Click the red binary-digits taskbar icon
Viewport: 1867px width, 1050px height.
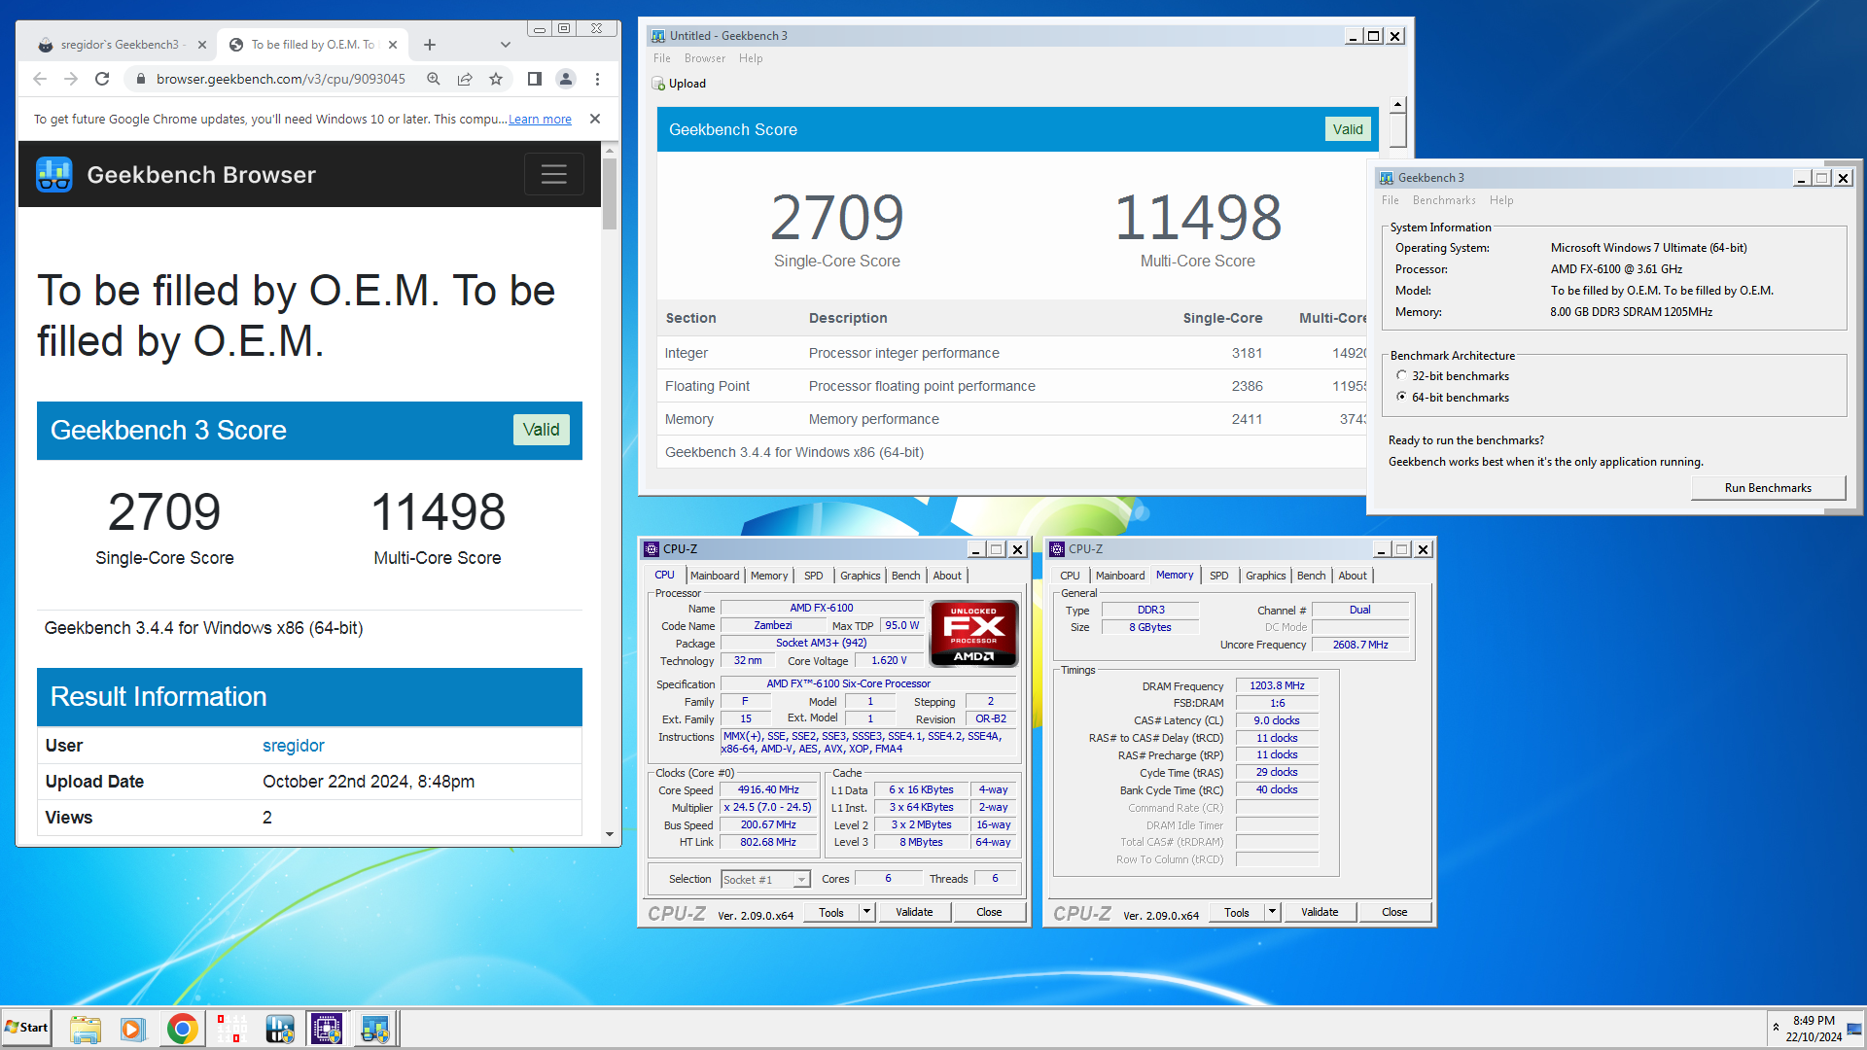(x=231, y=1029)
